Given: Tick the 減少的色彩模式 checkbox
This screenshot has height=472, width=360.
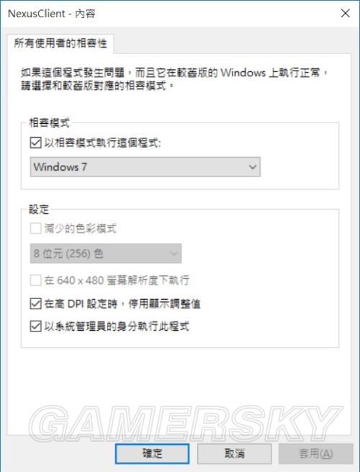Looking at the screenshot, I should [36, 228].
